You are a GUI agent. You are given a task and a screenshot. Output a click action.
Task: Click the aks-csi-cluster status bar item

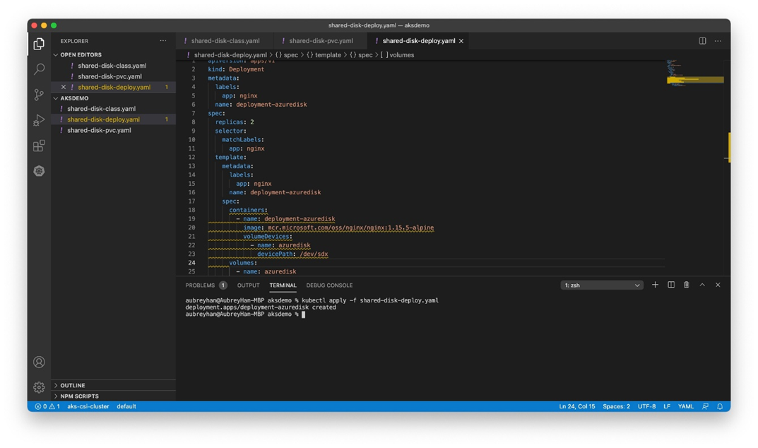tap(88, 406)
